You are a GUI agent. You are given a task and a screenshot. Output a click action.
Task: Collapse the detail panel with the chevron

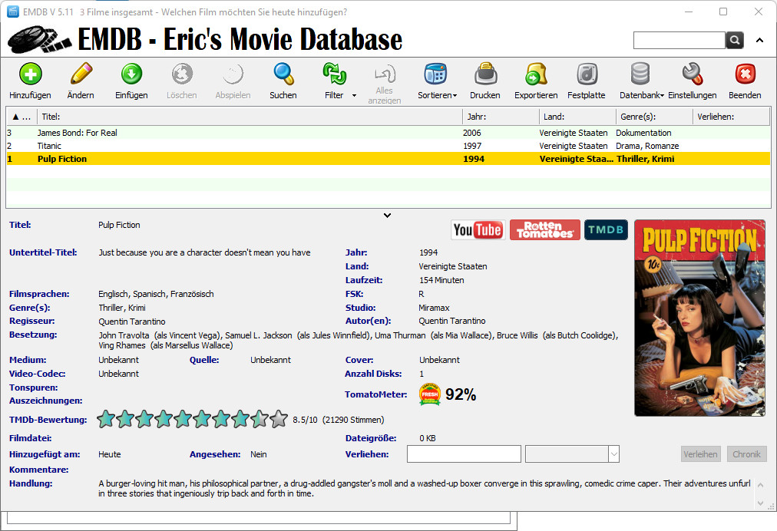388,215
